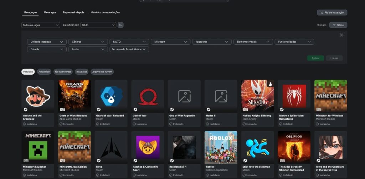This screenshot has width=365, height=179.
Task: Toggle the Adquirido filter chip
Action: (x=44, y=72)
